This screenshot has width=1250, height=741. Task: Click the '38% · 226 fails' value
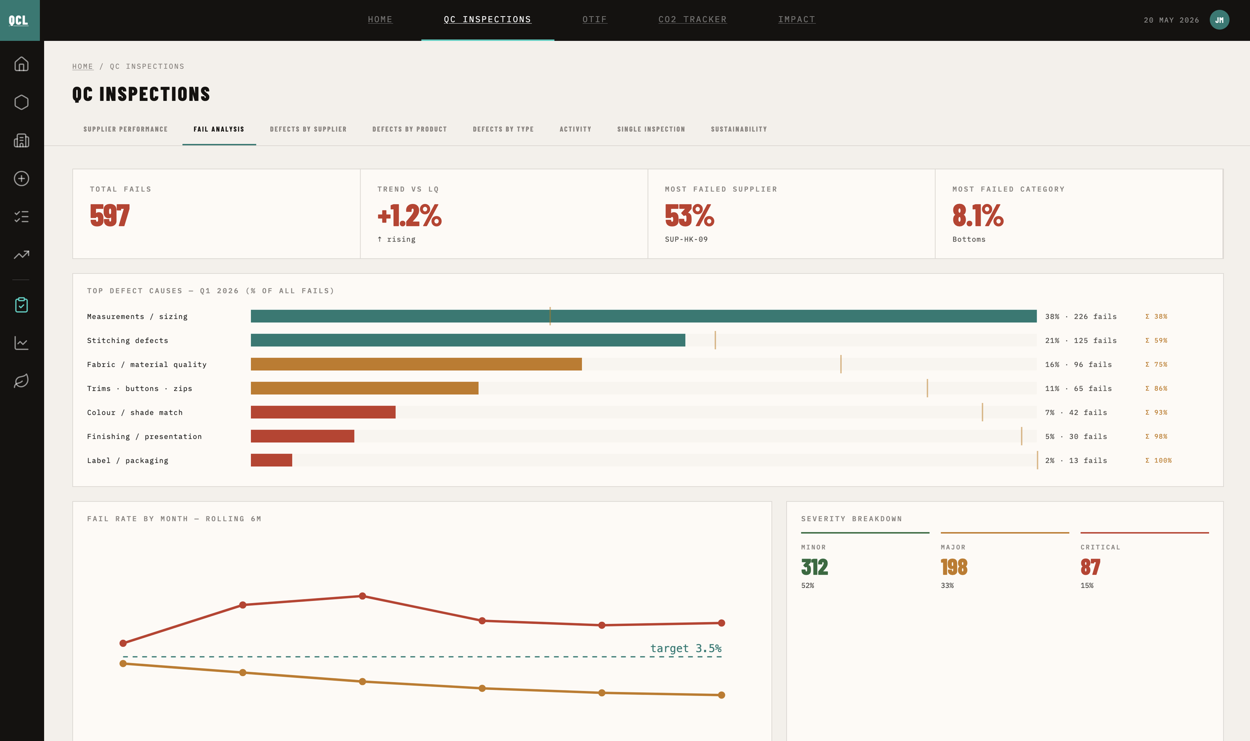tap(1080, 316)
